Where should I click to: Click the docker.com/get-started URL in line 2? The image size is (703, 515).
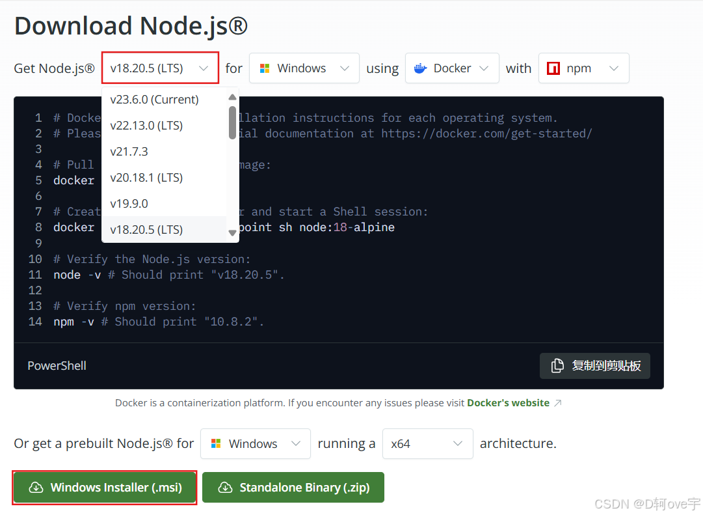[x=486, y=133]
